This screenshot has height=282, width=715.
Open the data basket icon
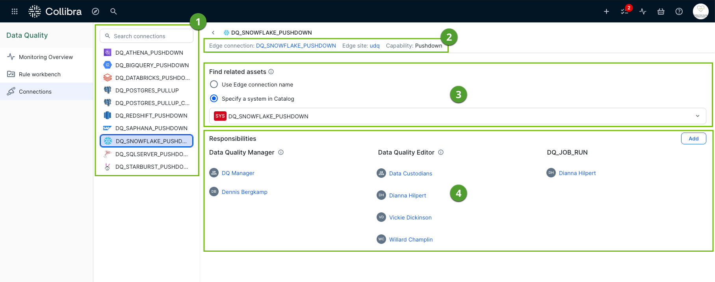661,11
